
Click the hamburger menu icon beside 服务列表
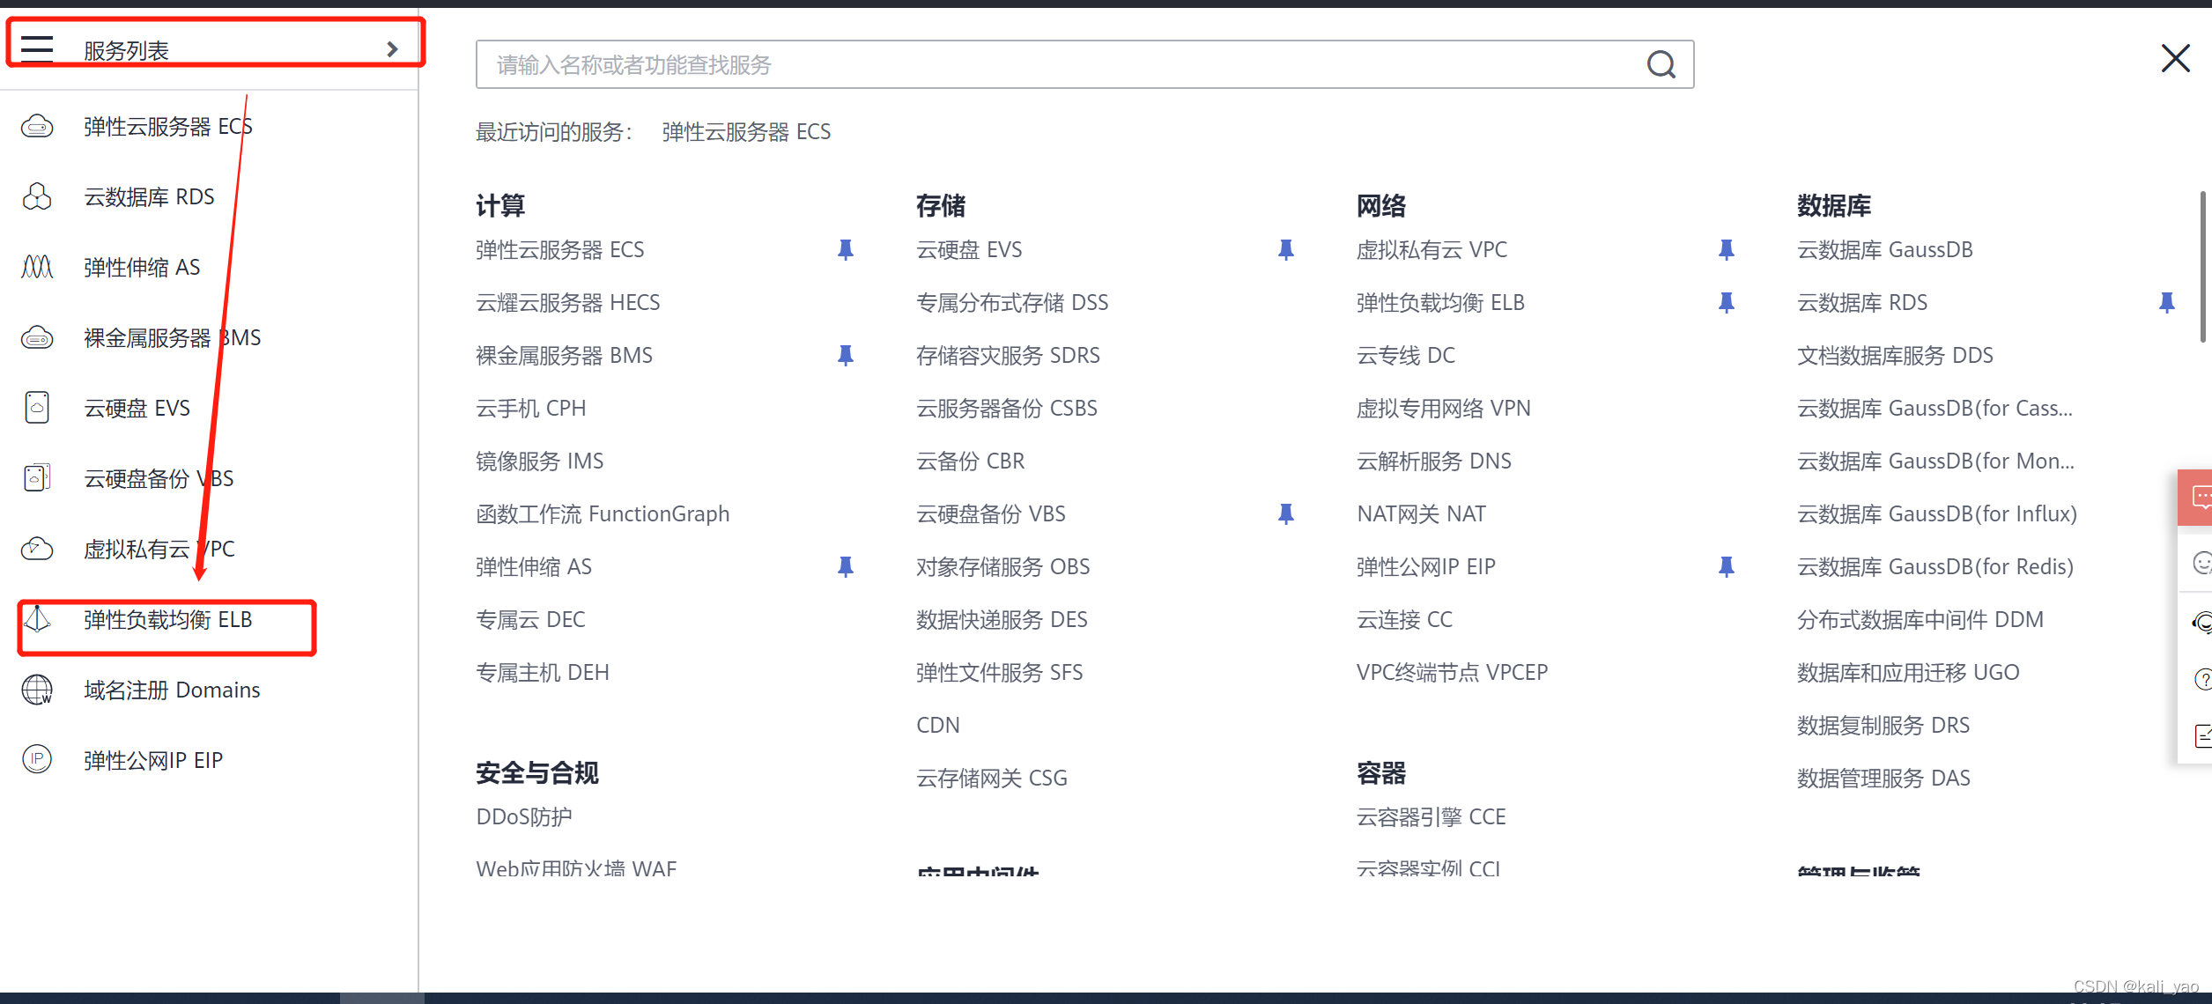(37, 48)
